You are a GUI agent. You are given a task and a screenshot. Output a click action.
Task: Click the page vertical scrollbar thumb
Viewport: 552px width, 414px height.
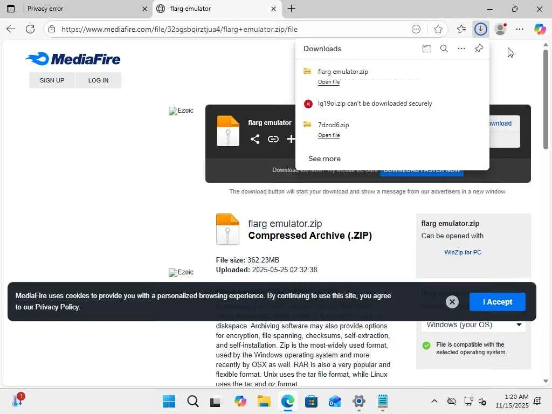(546, 99)
